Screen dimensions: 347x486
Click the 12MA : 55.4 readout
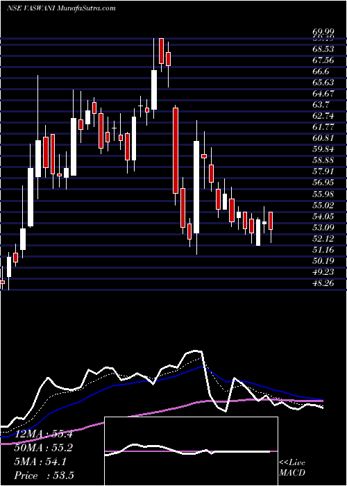pyautogui.click(x=43, y=435)
